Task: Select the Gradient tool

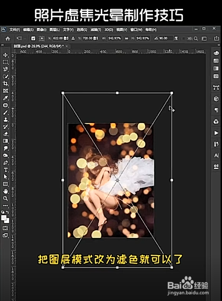Action: coord(5,141)
